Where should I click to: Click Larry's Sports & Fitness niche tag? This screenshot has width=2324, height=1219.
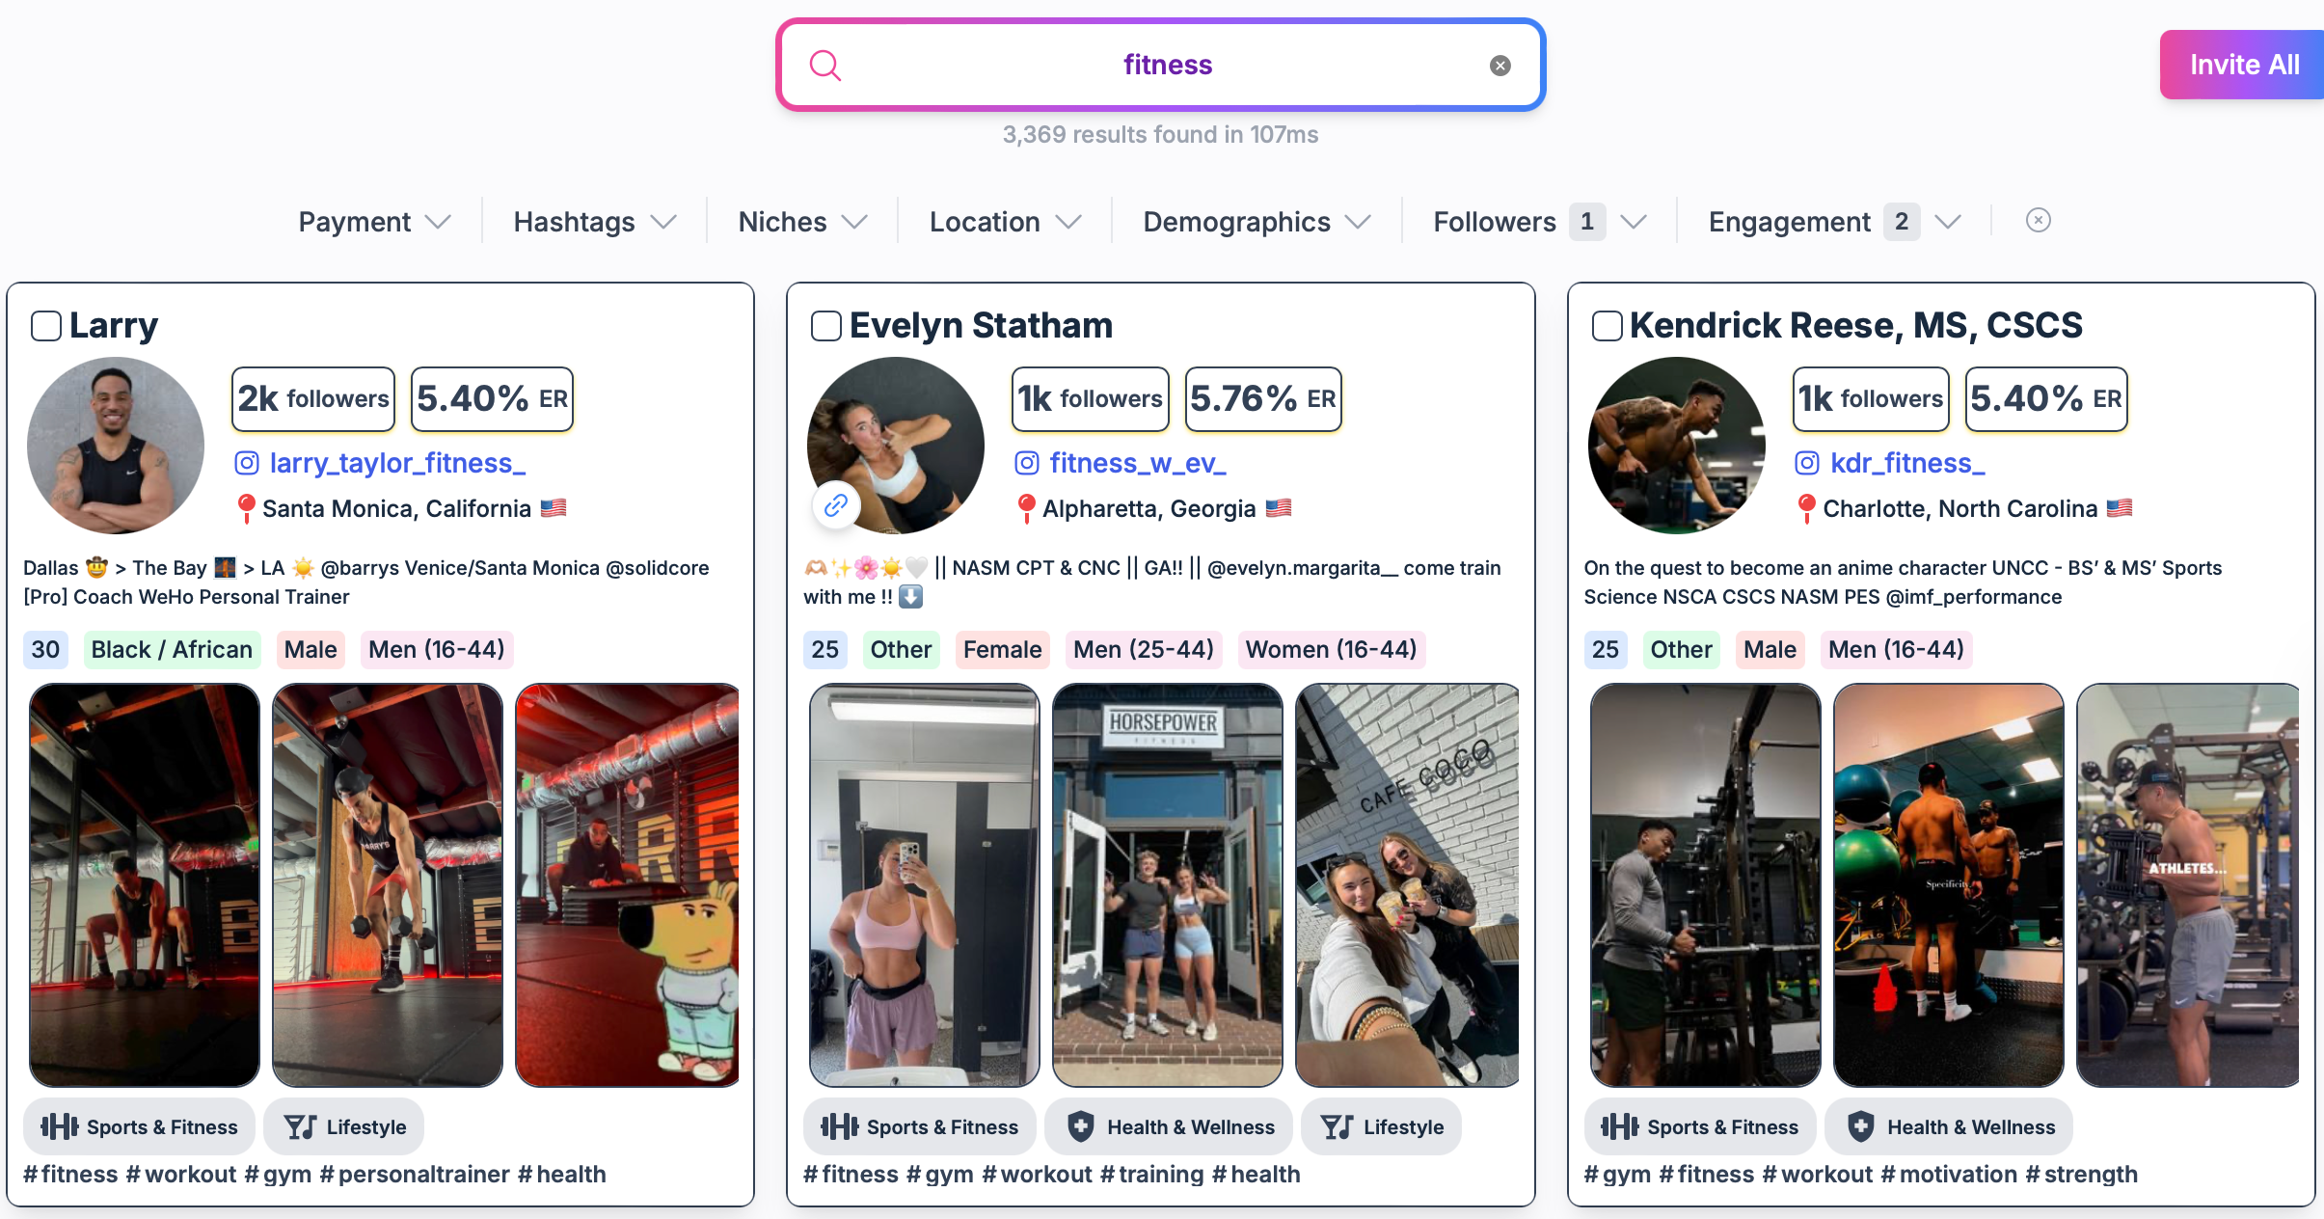pos(140,1126)
